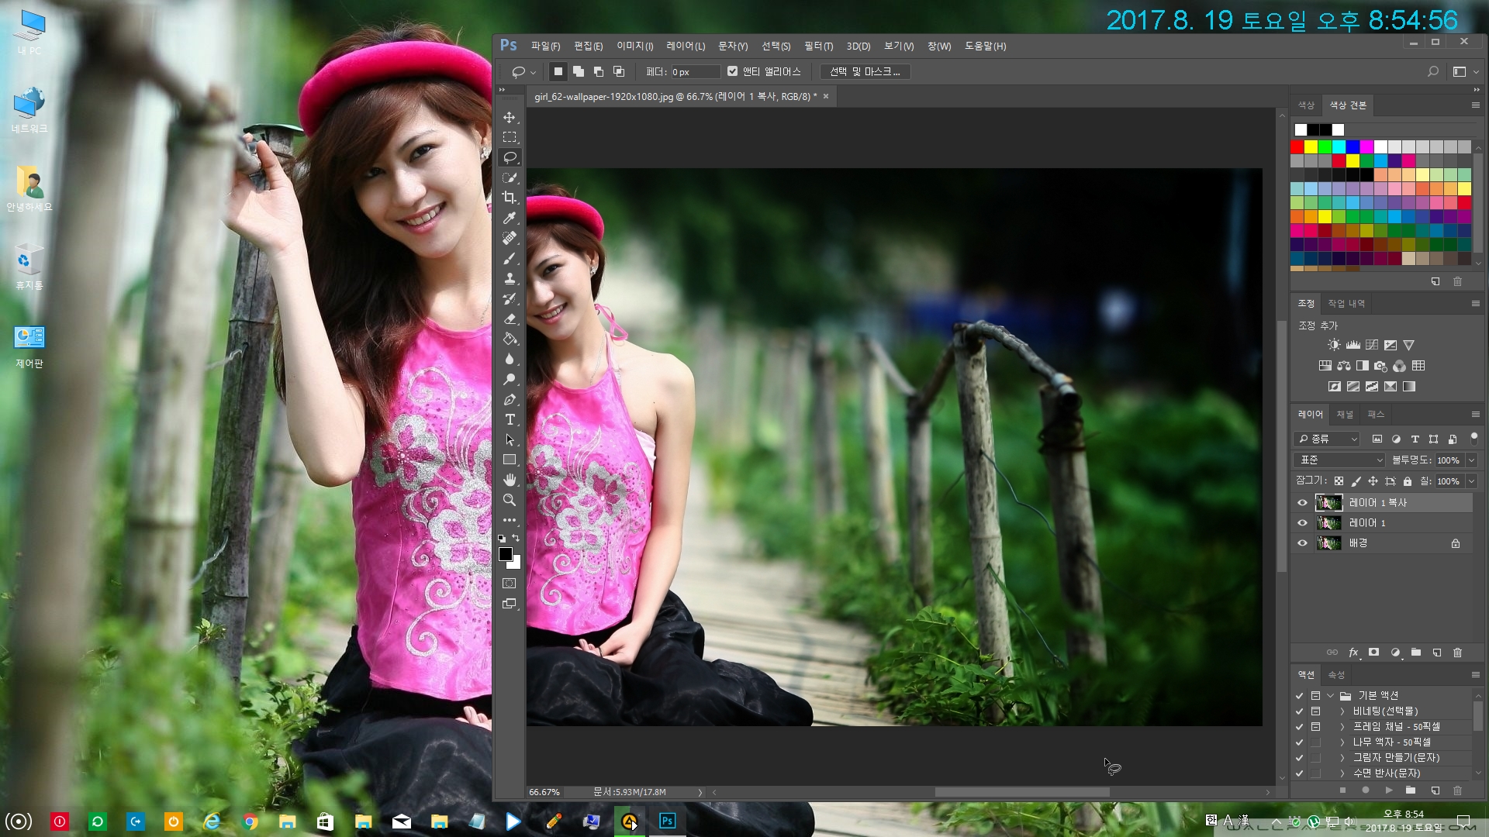Screen dimensions: 1489x837
Task: Click the foreground color black swatch
Action: (x=505, y=553)
